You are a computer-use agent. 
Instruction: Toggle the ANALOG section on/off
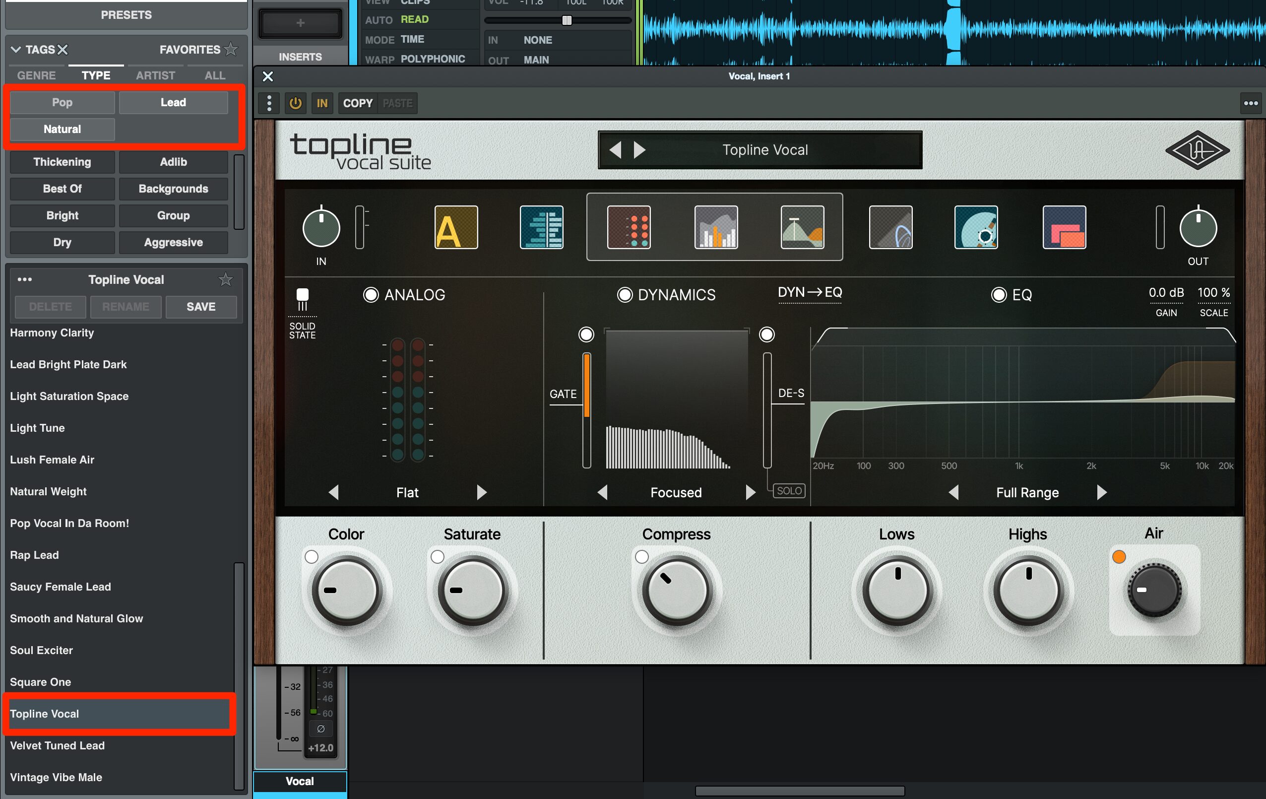371,295
